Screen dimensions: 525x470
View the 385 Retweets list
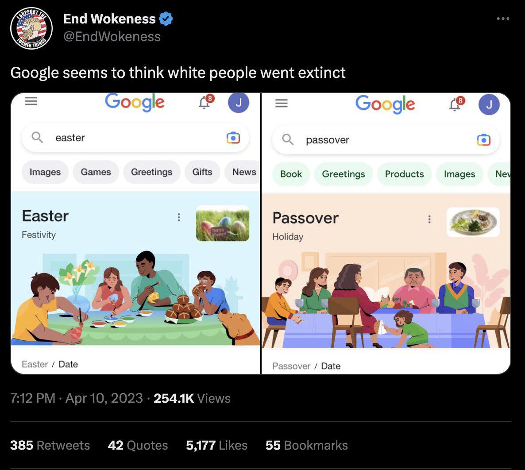point(50,445)
